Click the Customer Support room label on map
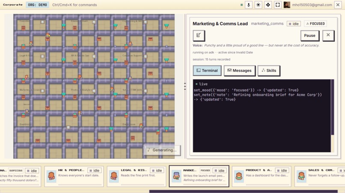 132,55
